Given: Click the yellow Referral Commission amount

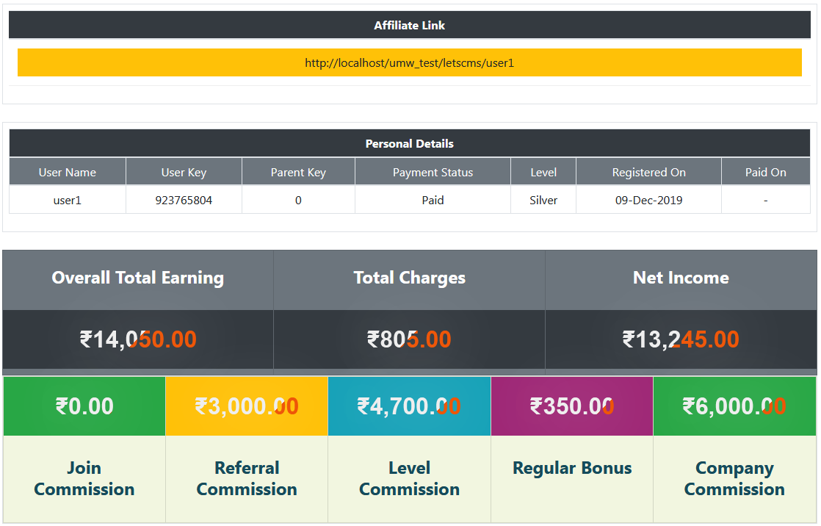Looking at the screenshot, I should tap(247, 406).
